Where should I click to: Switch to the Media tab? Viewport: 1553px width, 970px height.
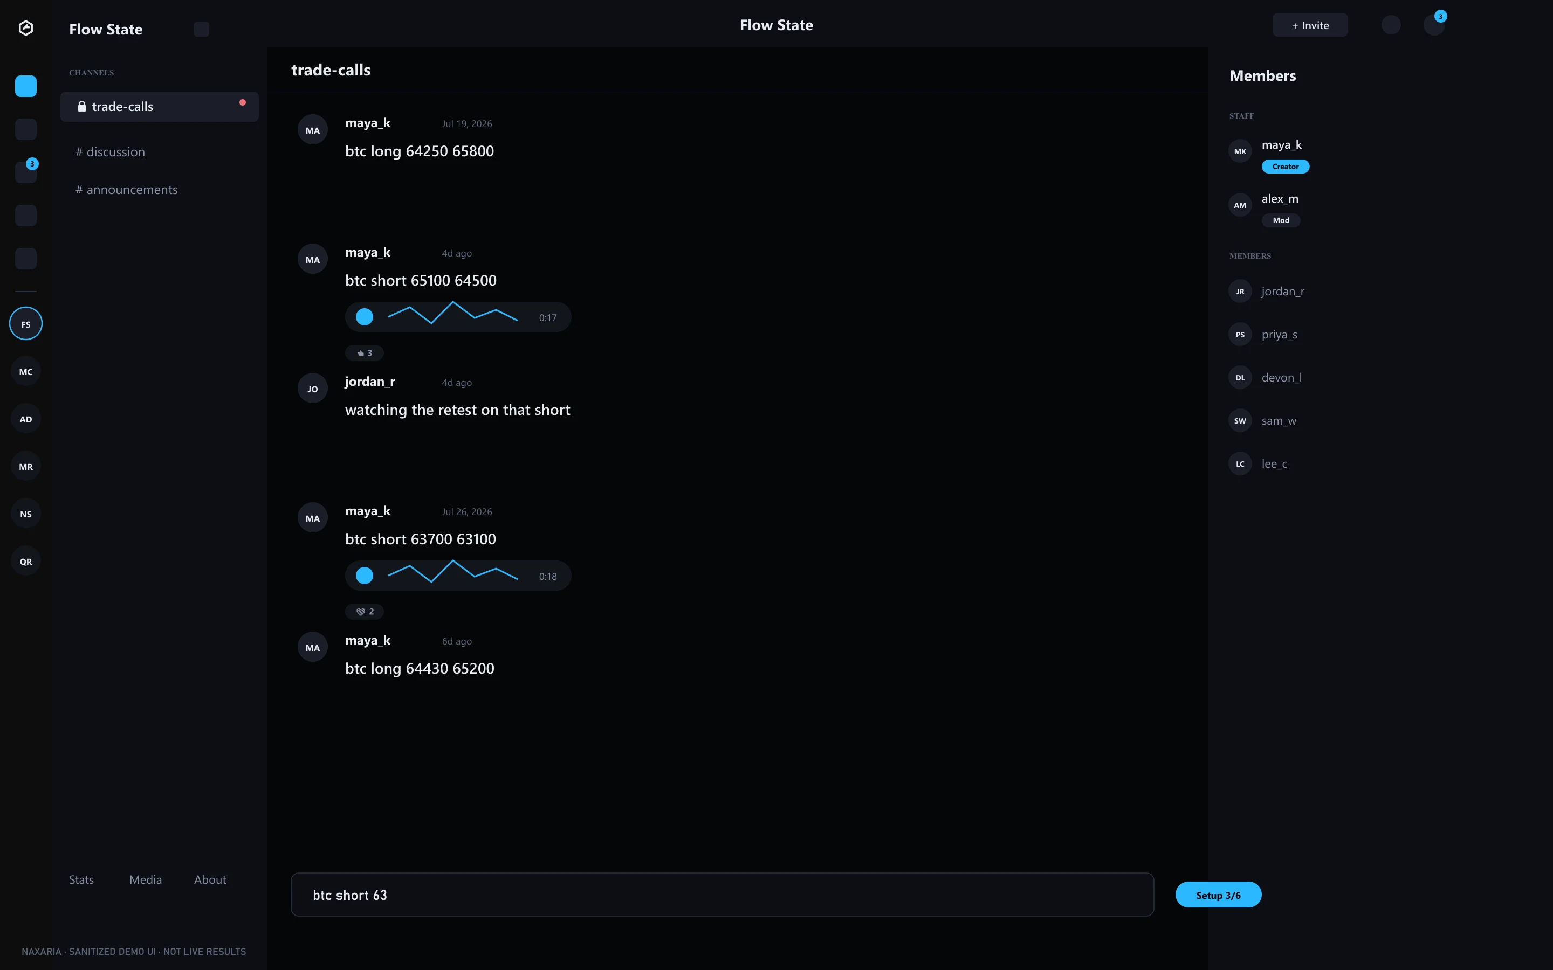[x=146, y=879]
